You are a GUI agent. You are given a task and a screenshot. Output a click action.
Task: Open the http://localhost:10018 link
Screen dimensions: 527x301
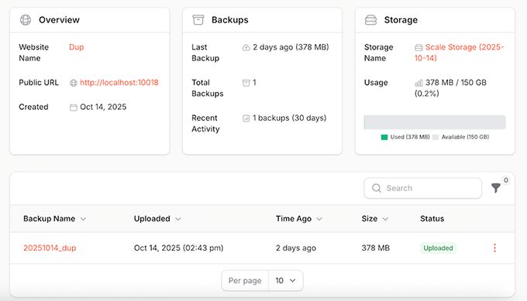(119, 83)
